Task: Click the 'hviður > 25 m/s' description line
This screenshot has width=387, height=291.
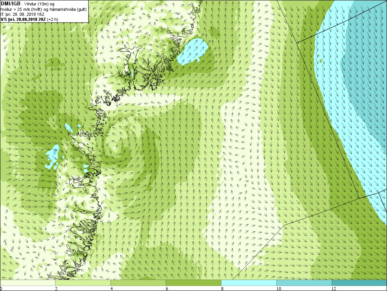Action: tap(43, 9)
